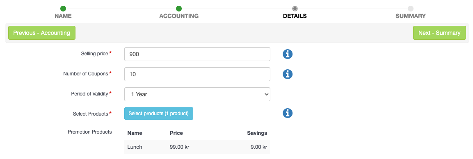The image size is (473, 159).
Task: Open the SUMMARY step label
Action: click(x=411, y=16)
